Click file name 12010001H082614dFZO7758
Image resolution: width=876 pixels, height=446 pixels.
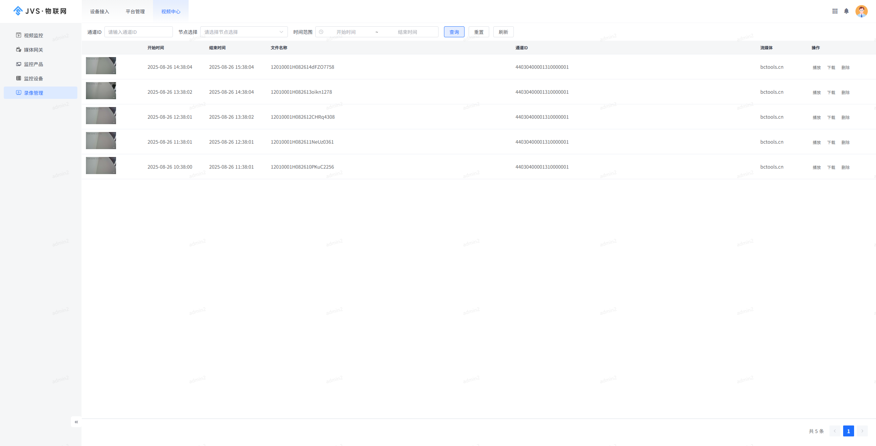tap(303, 67)
